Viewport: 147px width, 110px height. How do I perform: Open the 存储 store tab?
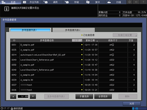coord(74,2)
